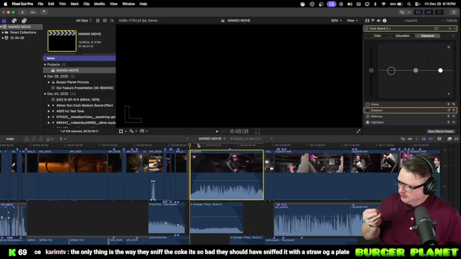The width and height of the screenshot is (461, 259).
Task: Toggle audio skimming headphones icon
Action: (x=424, y=139)
